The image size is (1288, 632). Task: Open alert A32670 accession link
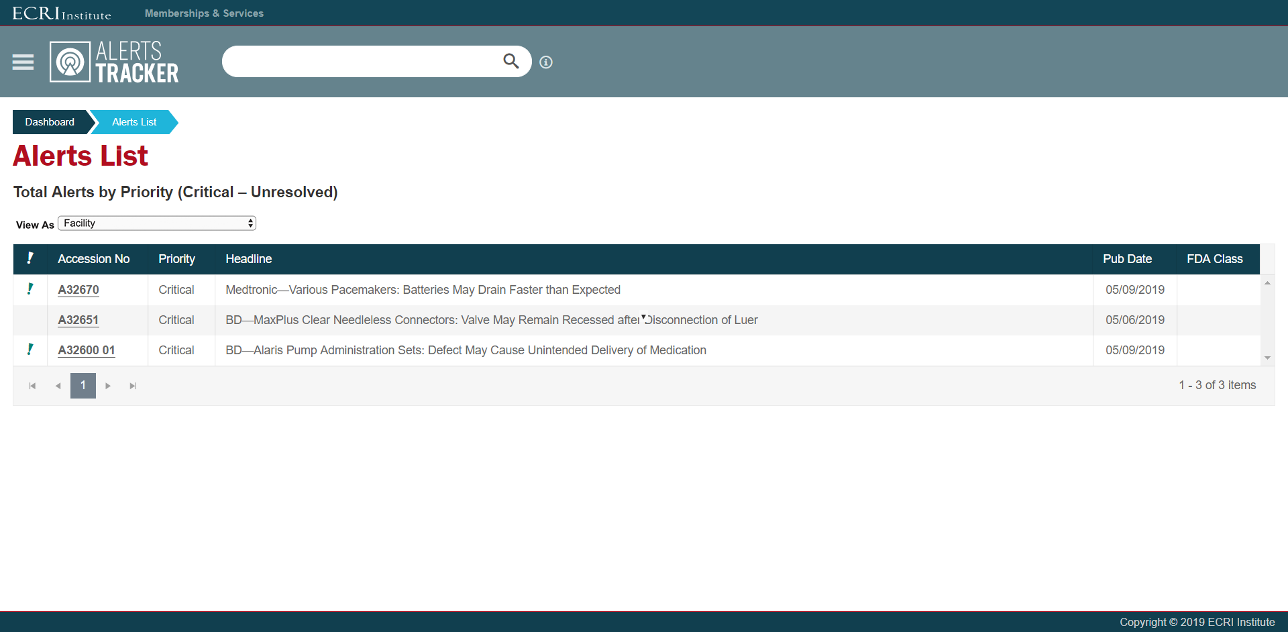tap(78, 290)
